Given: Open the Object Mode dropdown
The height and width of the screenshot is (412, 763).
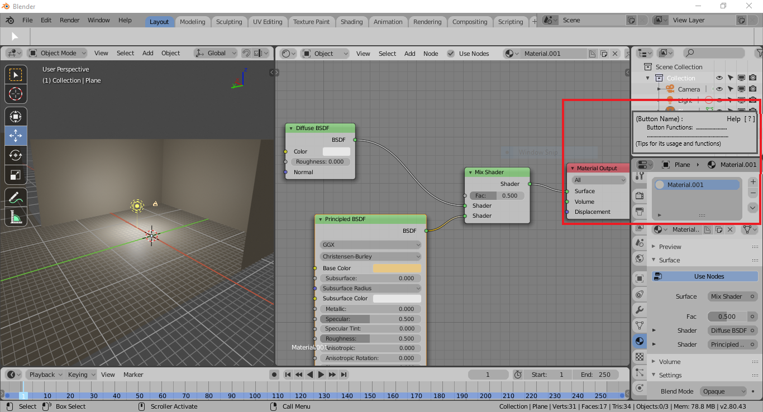Looking at the screenshot, I should point(58,53).
